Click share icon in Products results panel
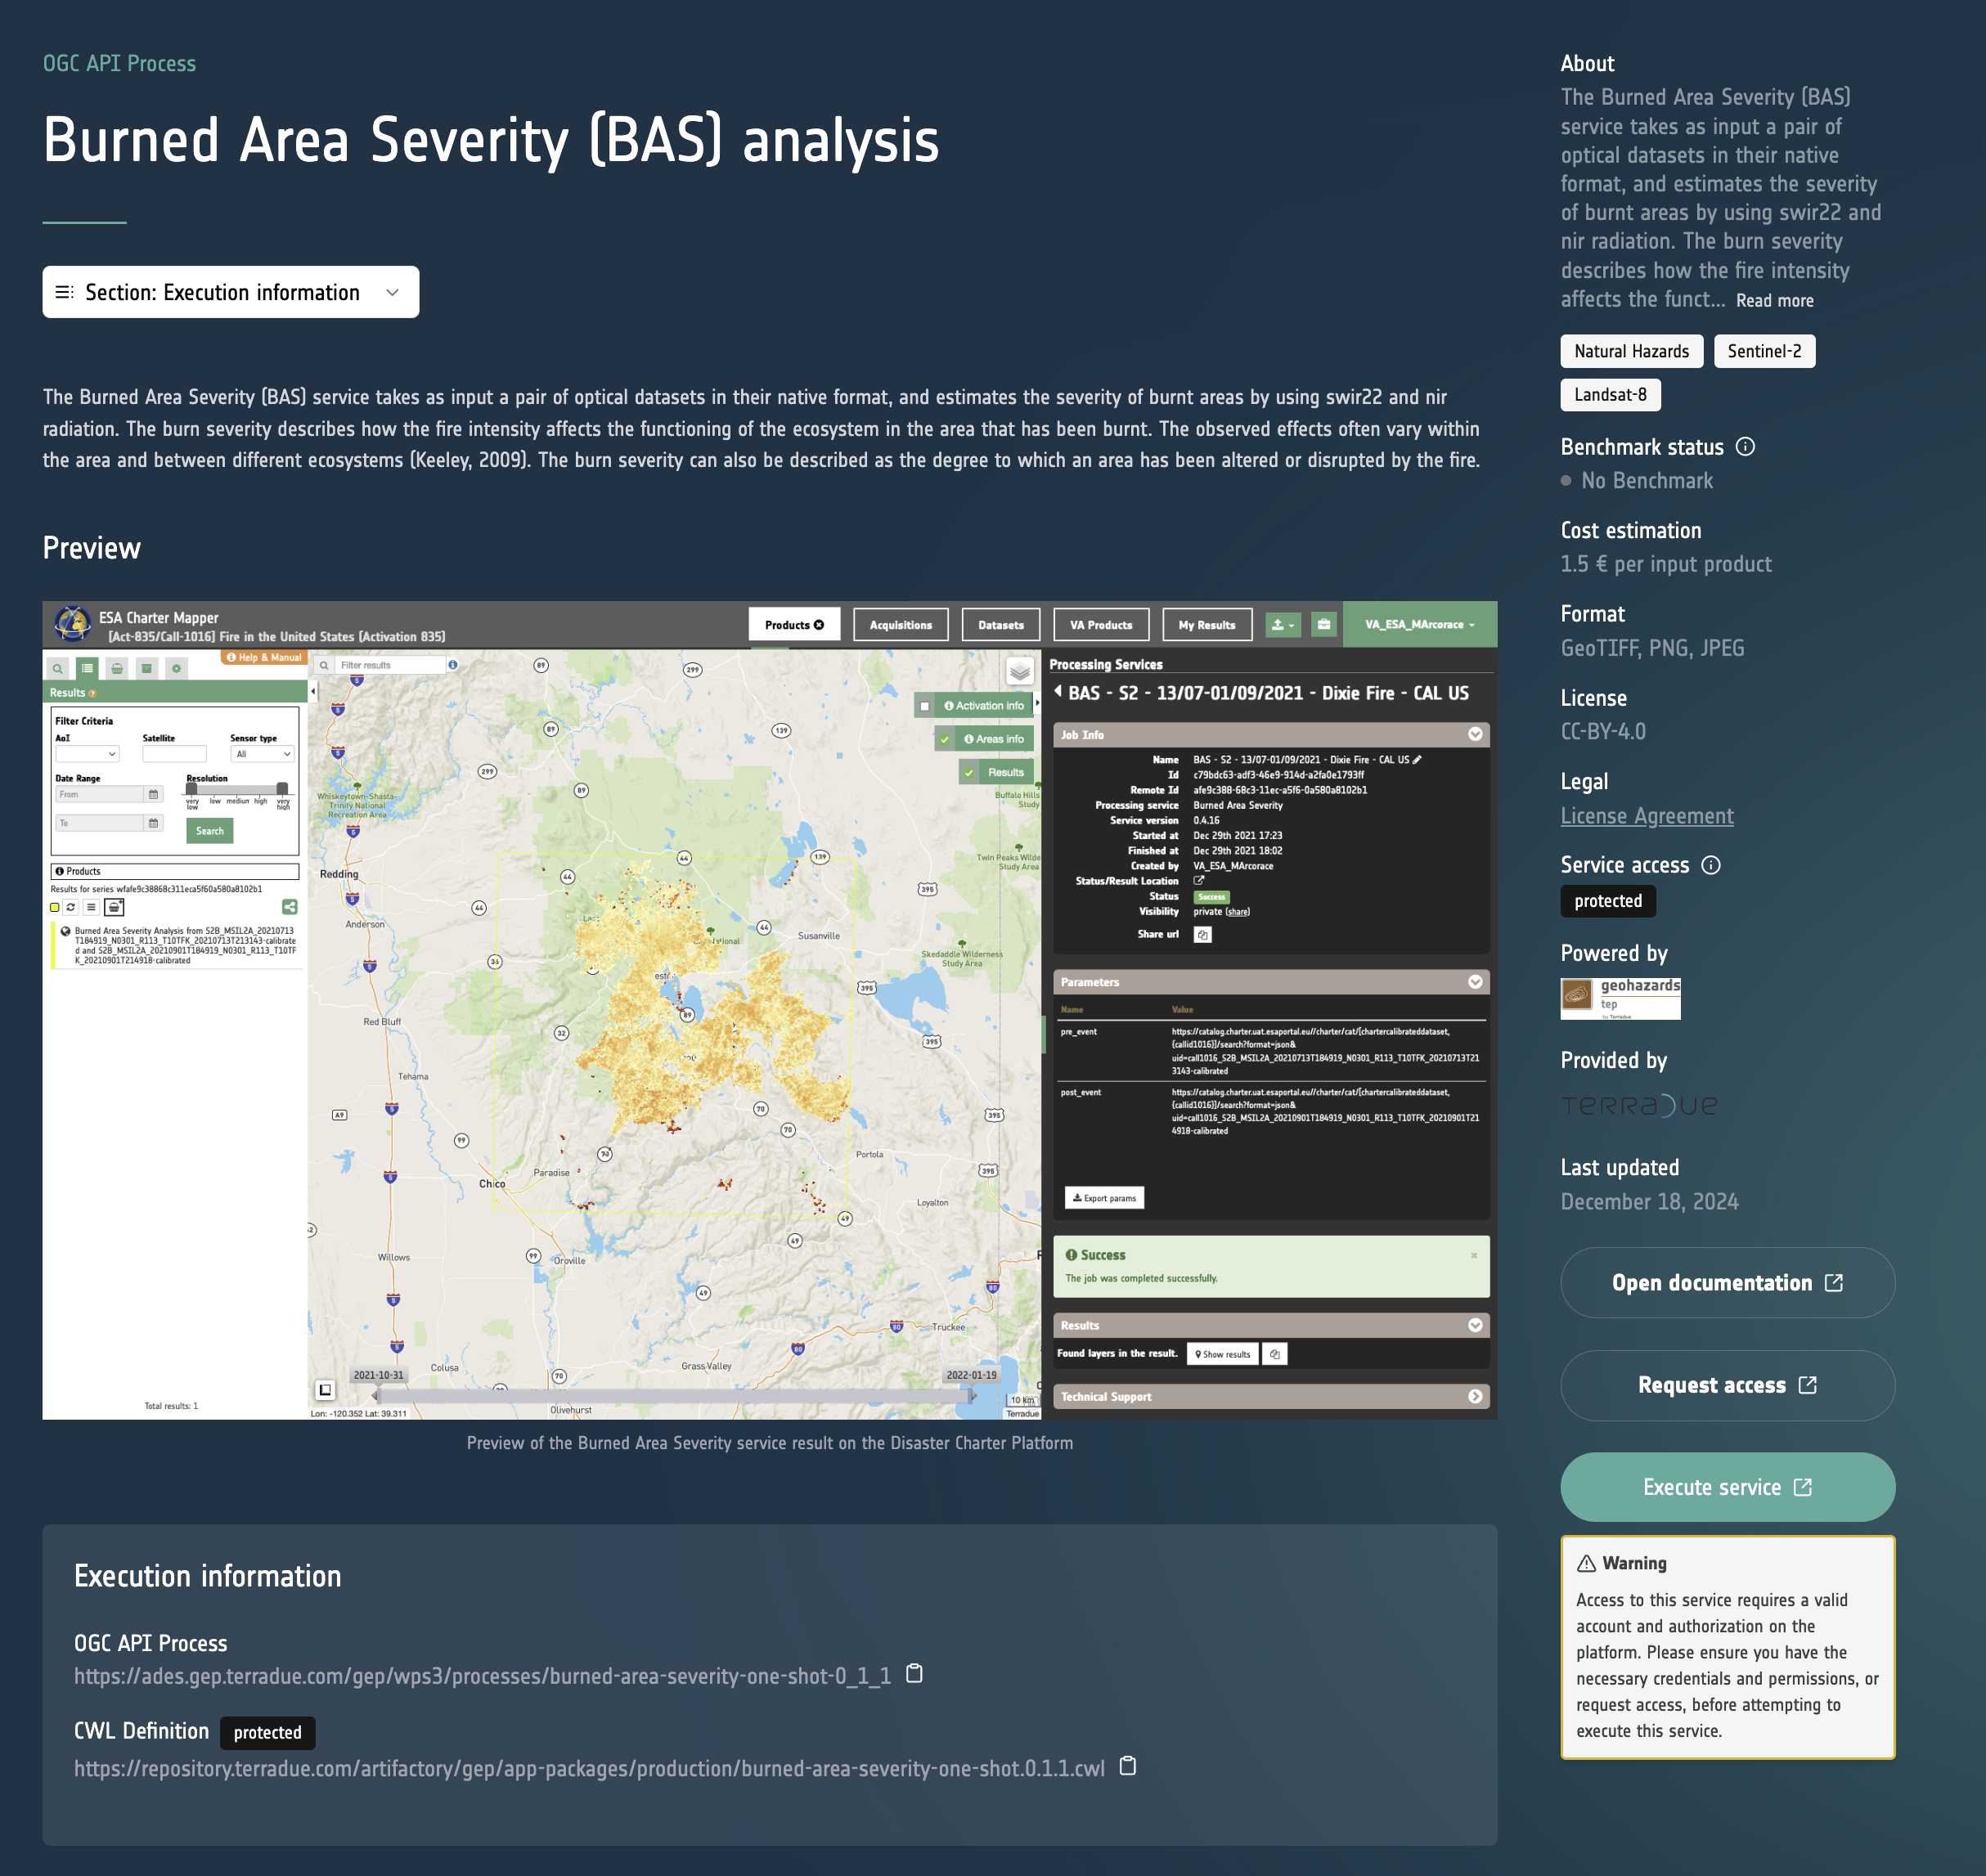This screenshot has height=1876, width=1986. [289, 907]
